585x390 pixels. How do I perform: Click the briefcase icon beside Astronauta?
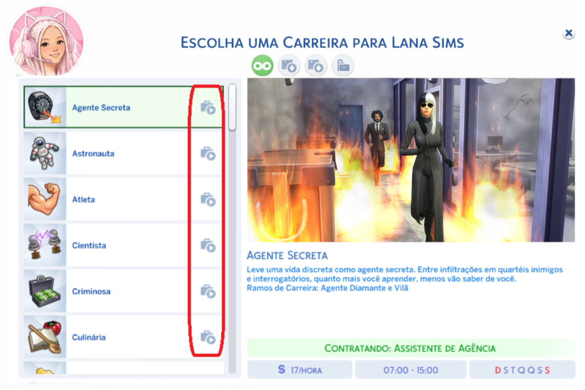point(208,153)
